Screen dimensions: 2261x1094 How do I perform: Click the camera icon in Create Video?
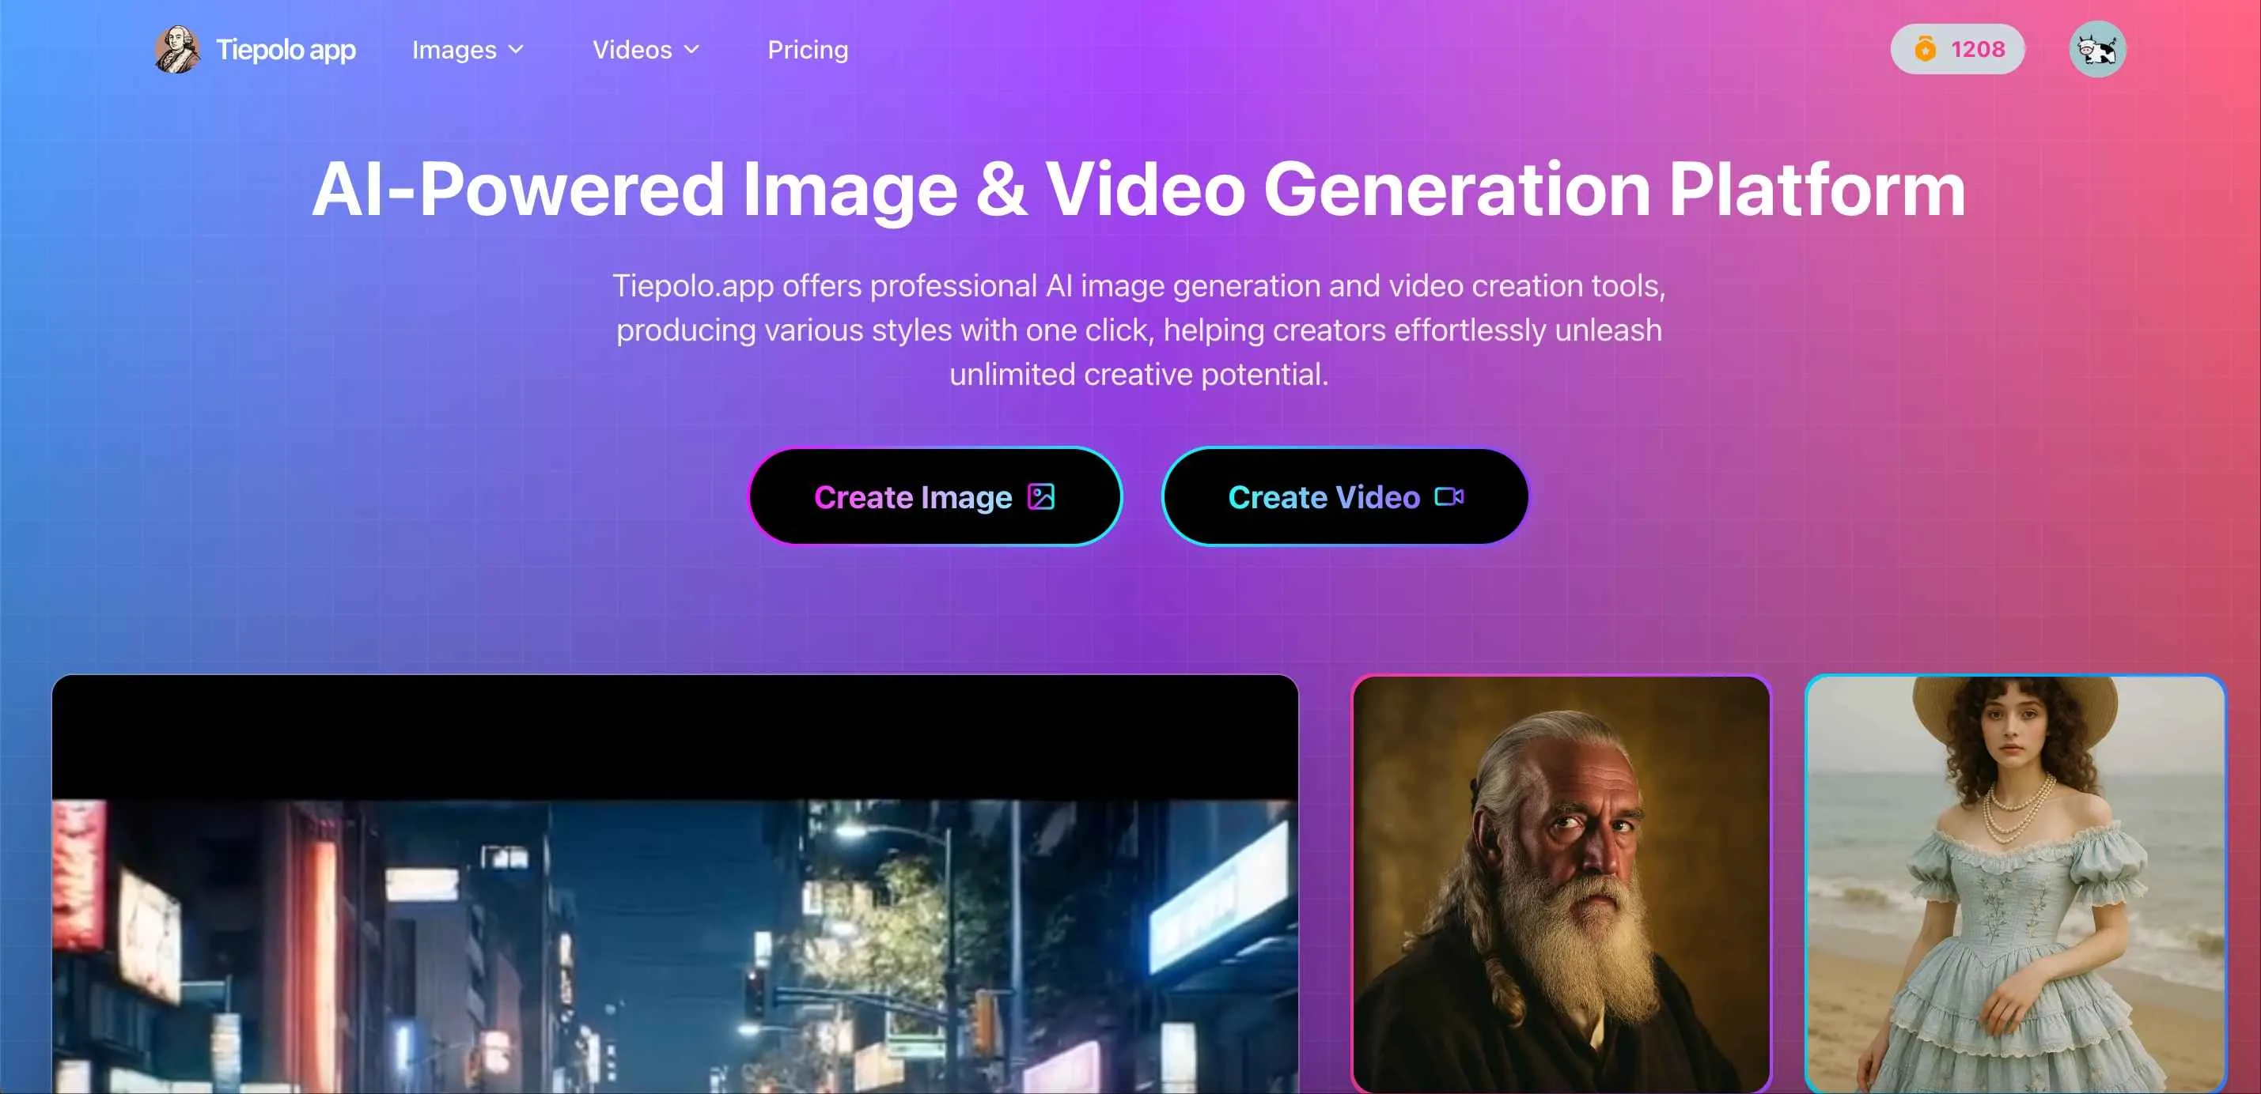tap(1449, 496)
